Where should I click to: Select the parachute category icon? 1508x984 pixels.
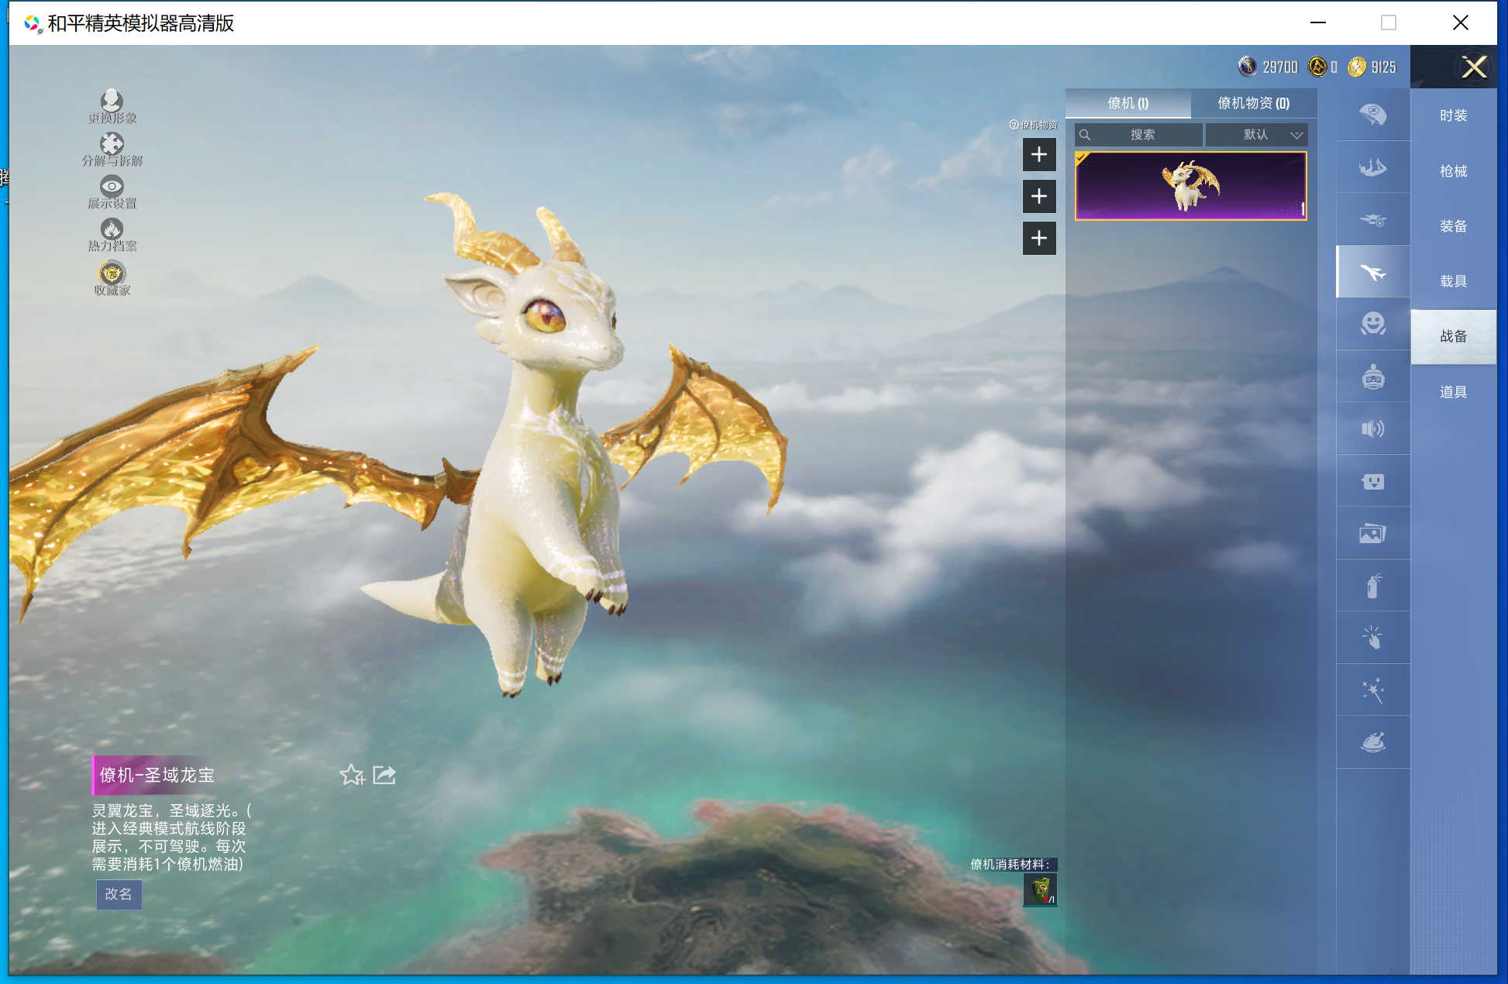[1372, 115]
